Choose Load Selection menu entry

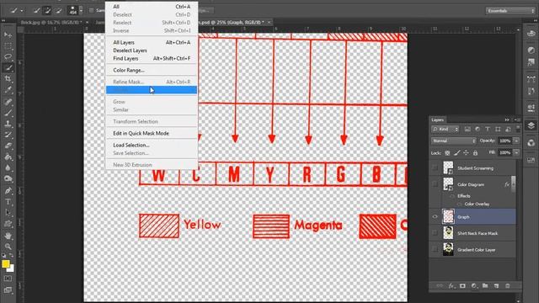pyautogui.click(x=152, y=146)
